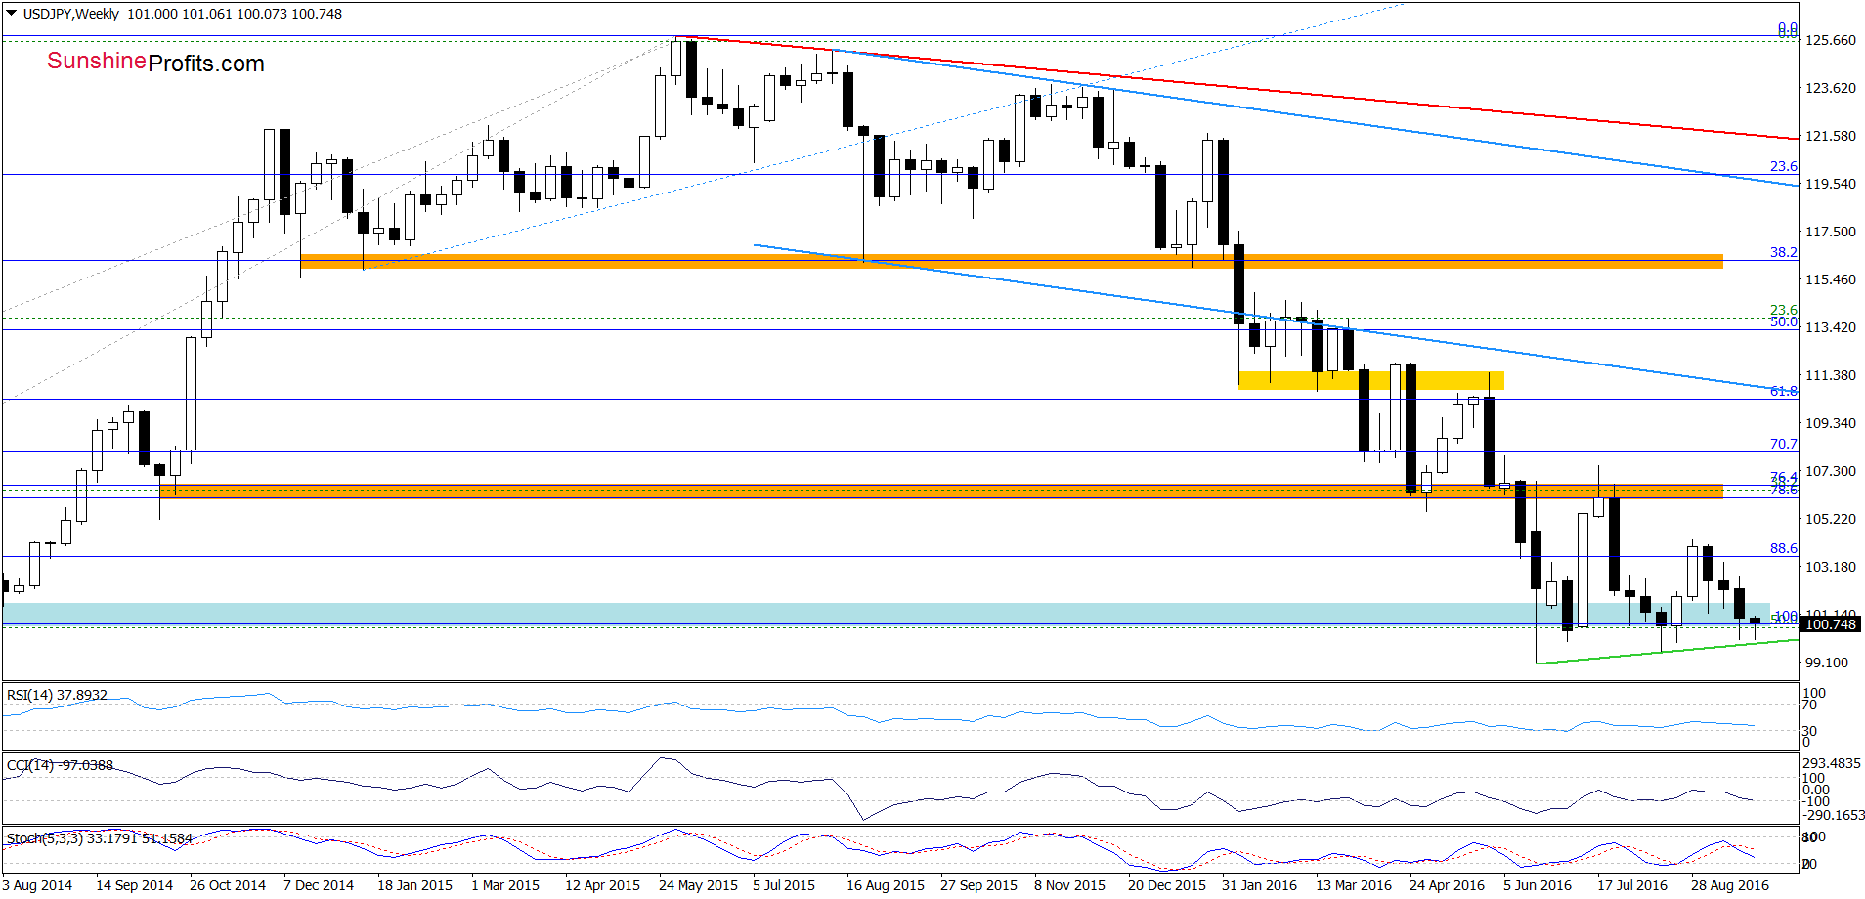Click the 13 Mar 2016 date label
The height and width of the screenshot is (899, 1865).
click(1354, 885)
